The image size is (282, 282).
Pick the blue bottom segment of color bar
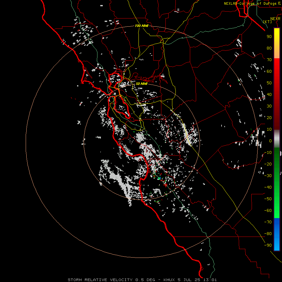click(x=277, y=234)
